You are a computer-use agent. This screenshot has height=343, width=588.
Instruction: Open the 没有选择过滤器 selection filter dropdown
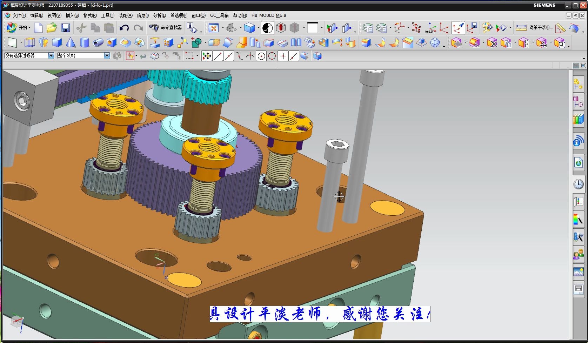click(51, 55)
